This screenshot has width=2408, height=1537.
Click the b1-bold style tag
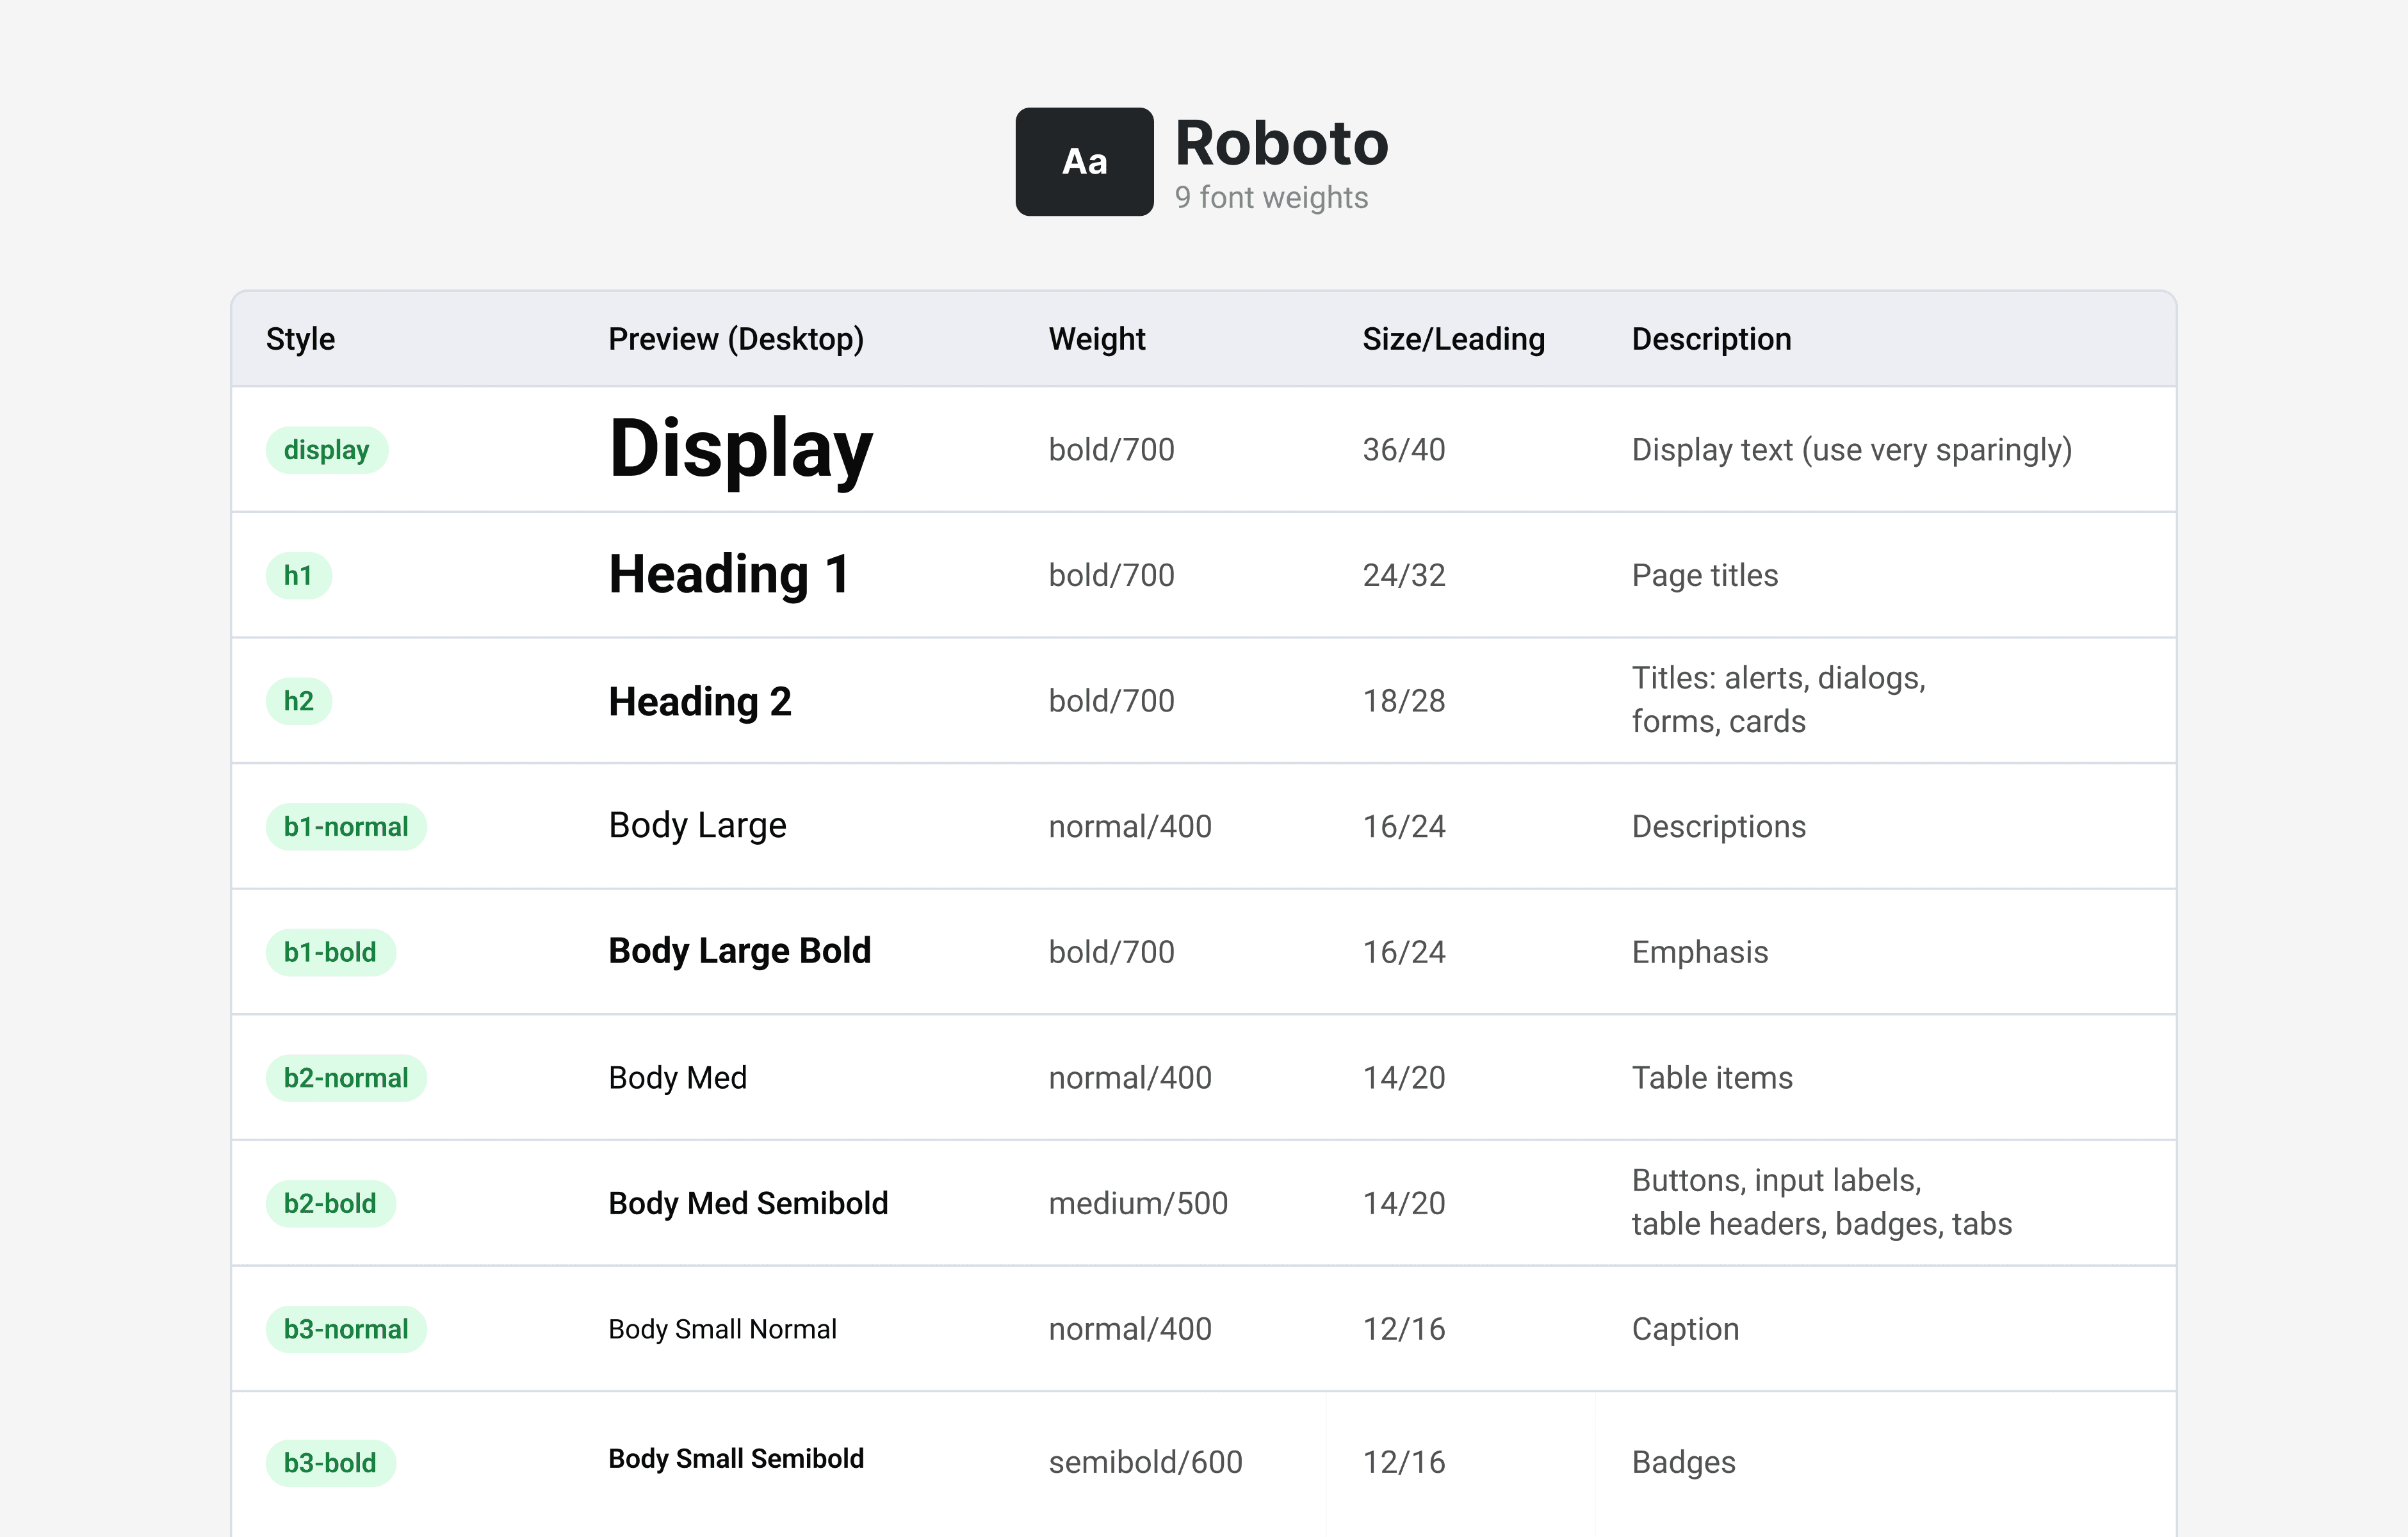(330, 953)
